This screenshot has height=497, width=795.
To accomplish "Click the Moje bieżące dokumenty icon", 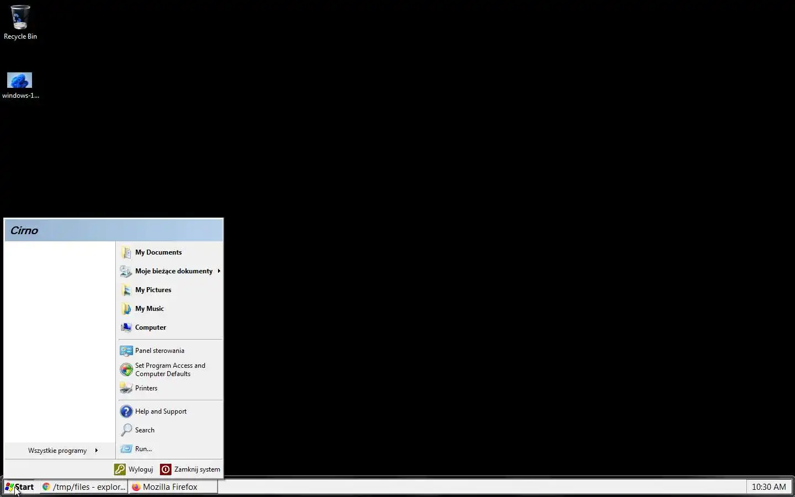I will click(x=126, y=271).
